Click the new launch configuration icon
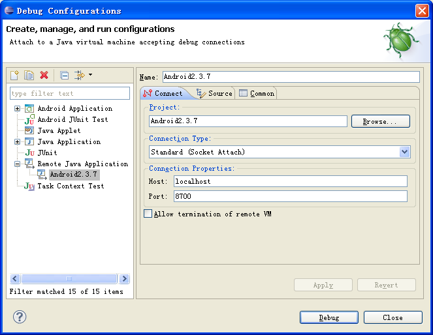 pyautogui.click(x=15, y=76)
